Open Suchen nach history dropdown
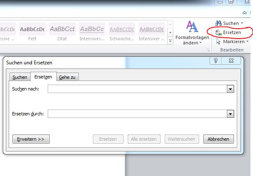253x176 pixels. (230, 89)
